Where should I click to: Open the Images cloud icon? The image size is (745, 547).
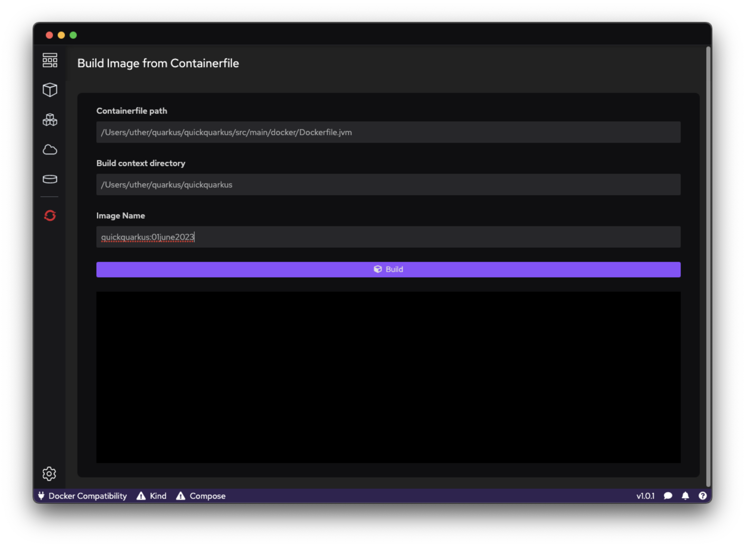[50, 150]
